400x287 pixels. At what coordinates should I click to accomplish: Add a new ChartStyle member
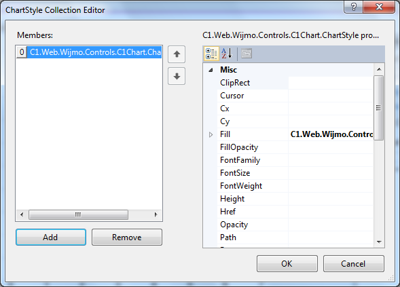coord(51,237)
